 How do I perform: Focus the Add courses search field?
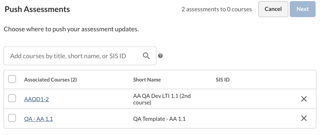point(80,56)
